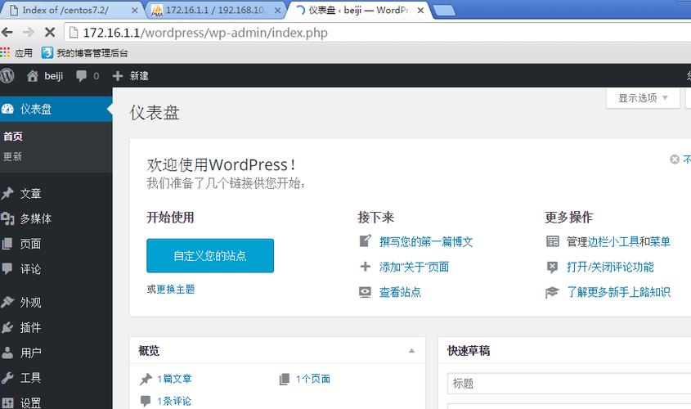The width and height of the screenshot is (691, 409).
Task: Open 更新 submenu item
Action: 12,156
